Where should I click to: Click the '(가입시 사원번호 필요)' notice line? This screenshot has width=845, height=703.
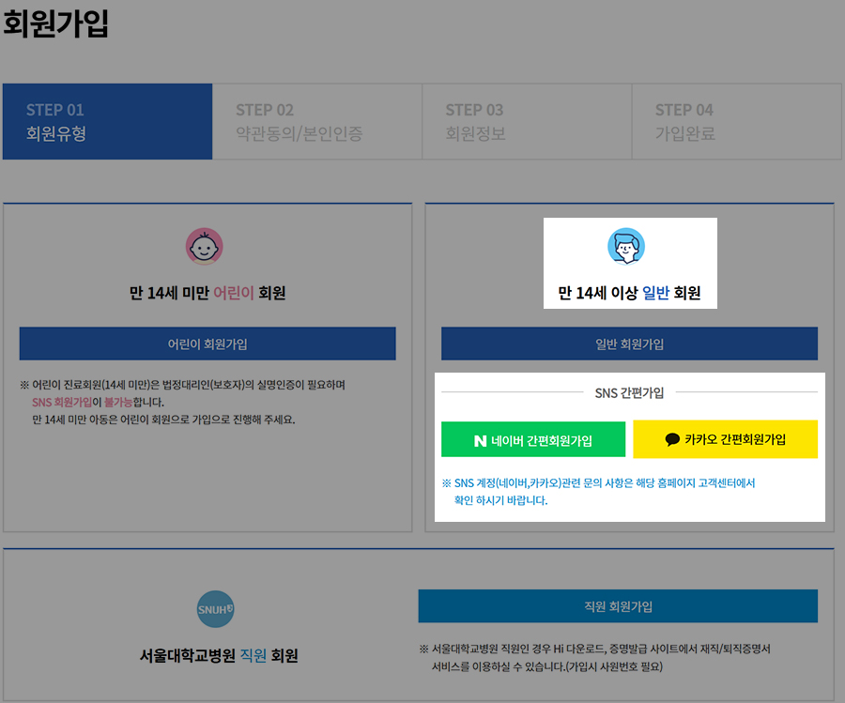(614, 666)
